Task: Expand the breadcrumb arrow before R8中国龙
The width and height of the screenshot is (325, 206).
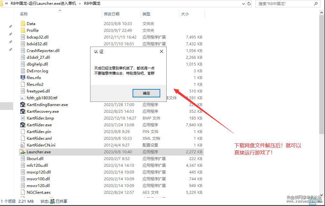Action: pyautogui.click(x=80, y=4)
